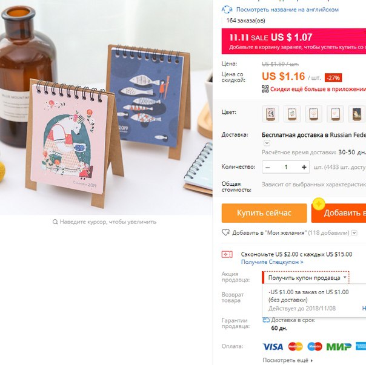Select the third color variant thumbnail
The width and height of the screenshot is (366, 365).
[x=314, y=114]
